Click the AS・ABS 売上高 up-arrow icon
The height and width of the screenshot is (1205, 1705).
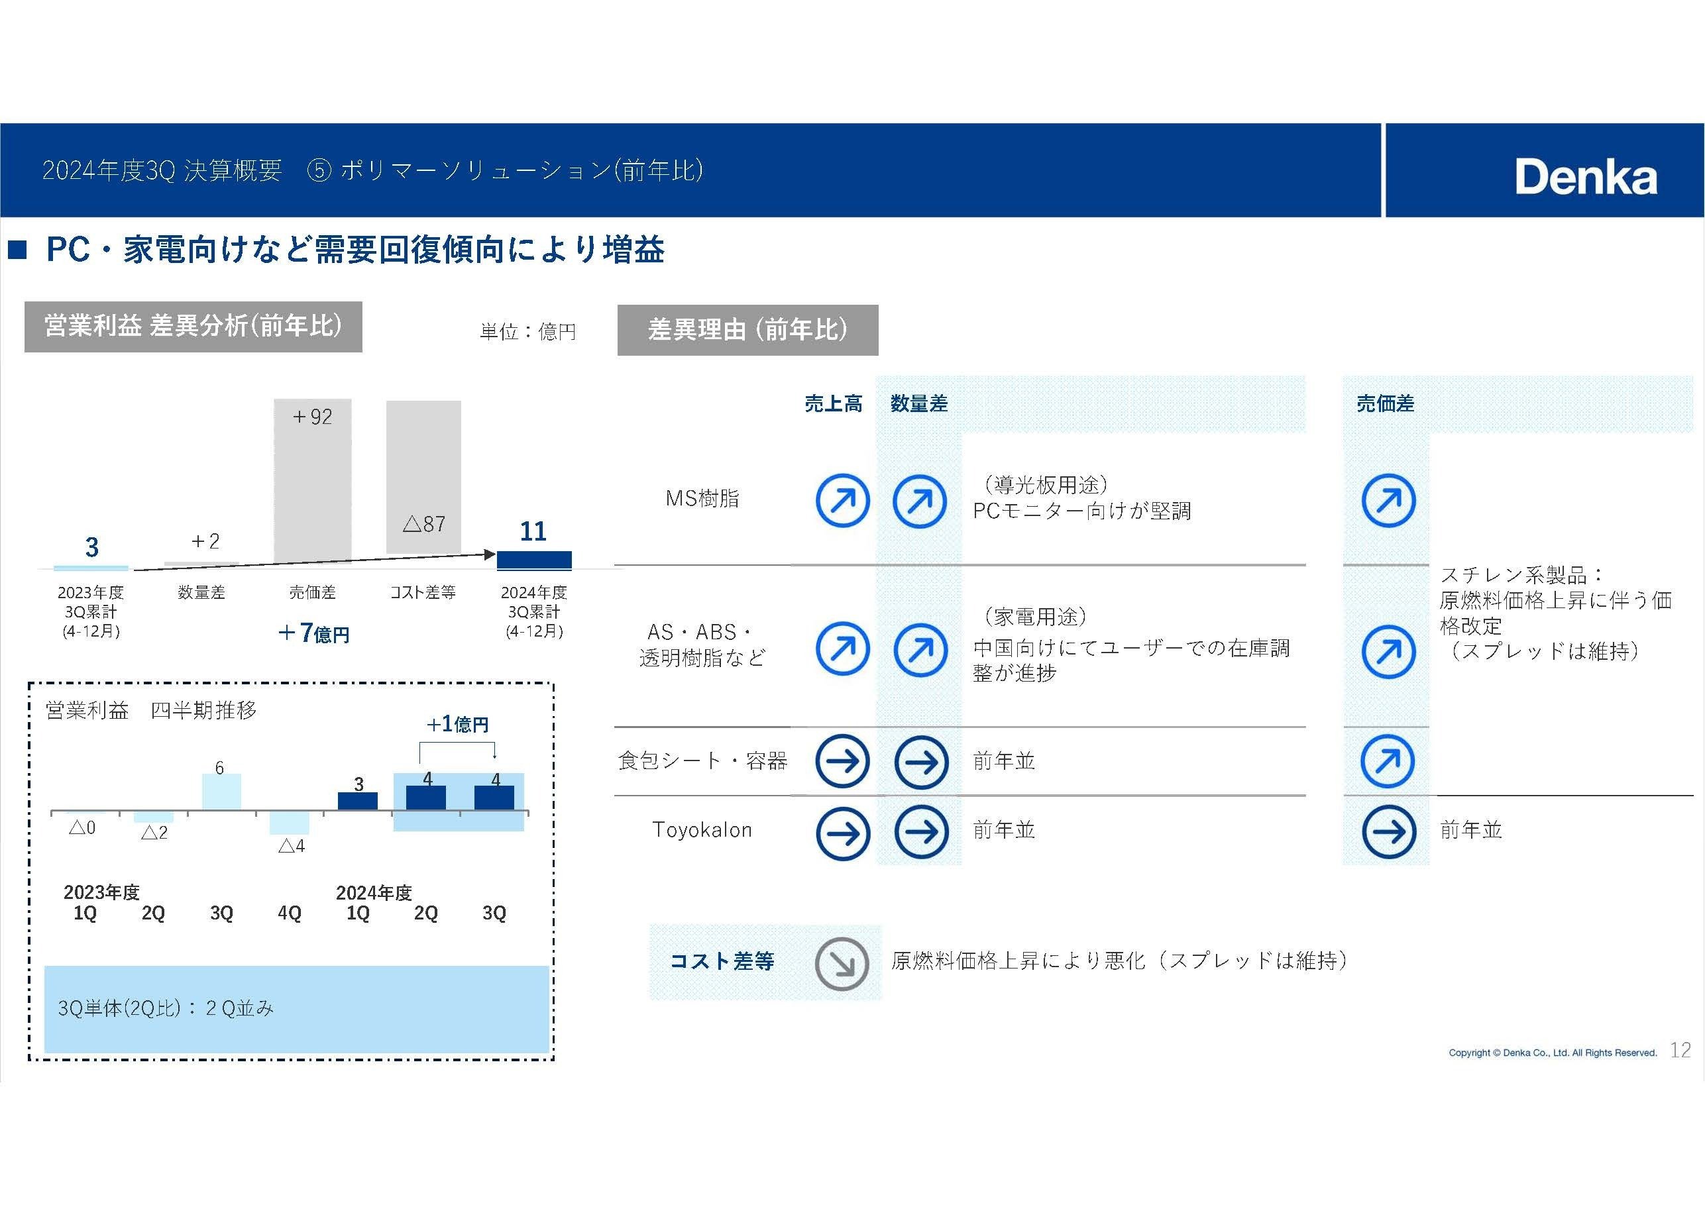click(842, 649)
